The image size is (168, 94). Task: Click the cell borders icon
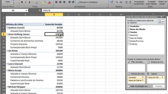pos(37,2)
